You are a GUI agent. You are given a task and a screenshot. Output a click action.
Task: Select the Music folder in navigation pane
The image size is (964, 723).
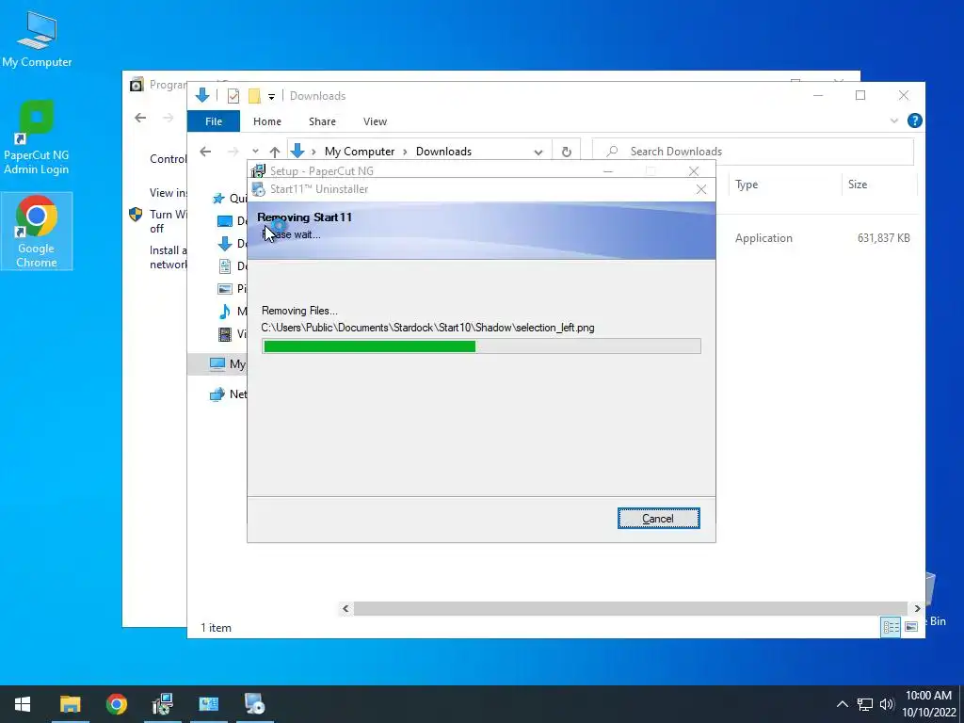(x=233, y=311)
